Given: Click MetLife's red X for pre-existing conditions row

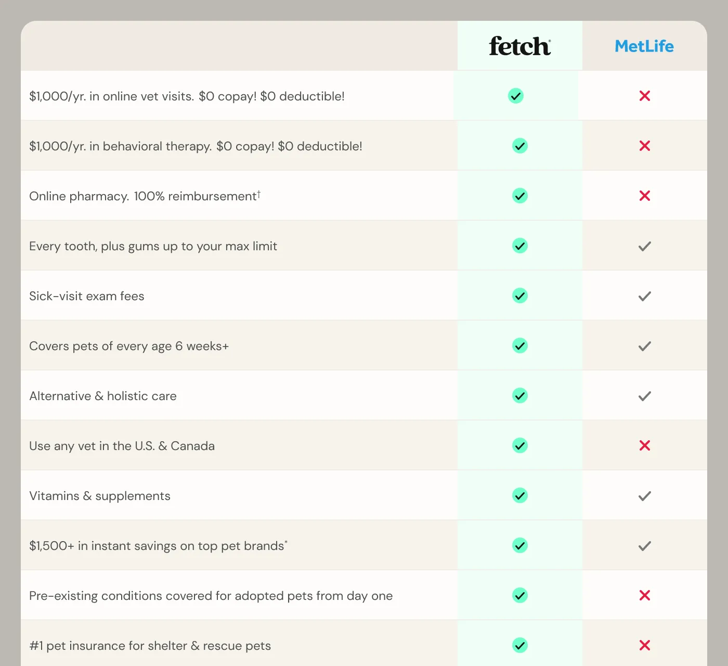Looking at the screenshot, I should pyautogui.click(x=645, y=595).
